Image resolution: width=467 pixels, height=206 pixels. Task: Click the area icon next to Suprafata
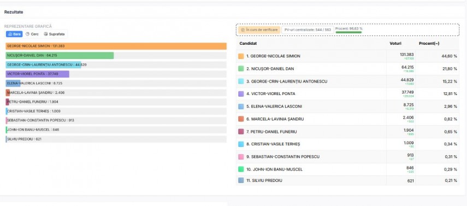click(45, 34)
